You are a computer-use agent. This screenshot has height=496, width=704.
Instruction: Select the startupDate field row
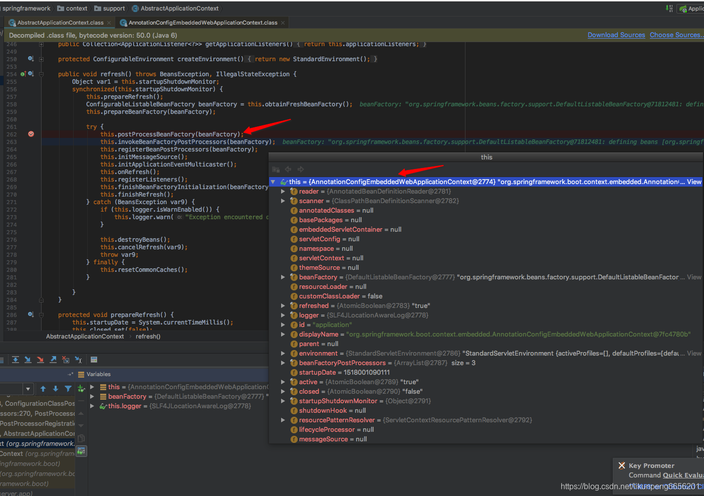[486, 372]
